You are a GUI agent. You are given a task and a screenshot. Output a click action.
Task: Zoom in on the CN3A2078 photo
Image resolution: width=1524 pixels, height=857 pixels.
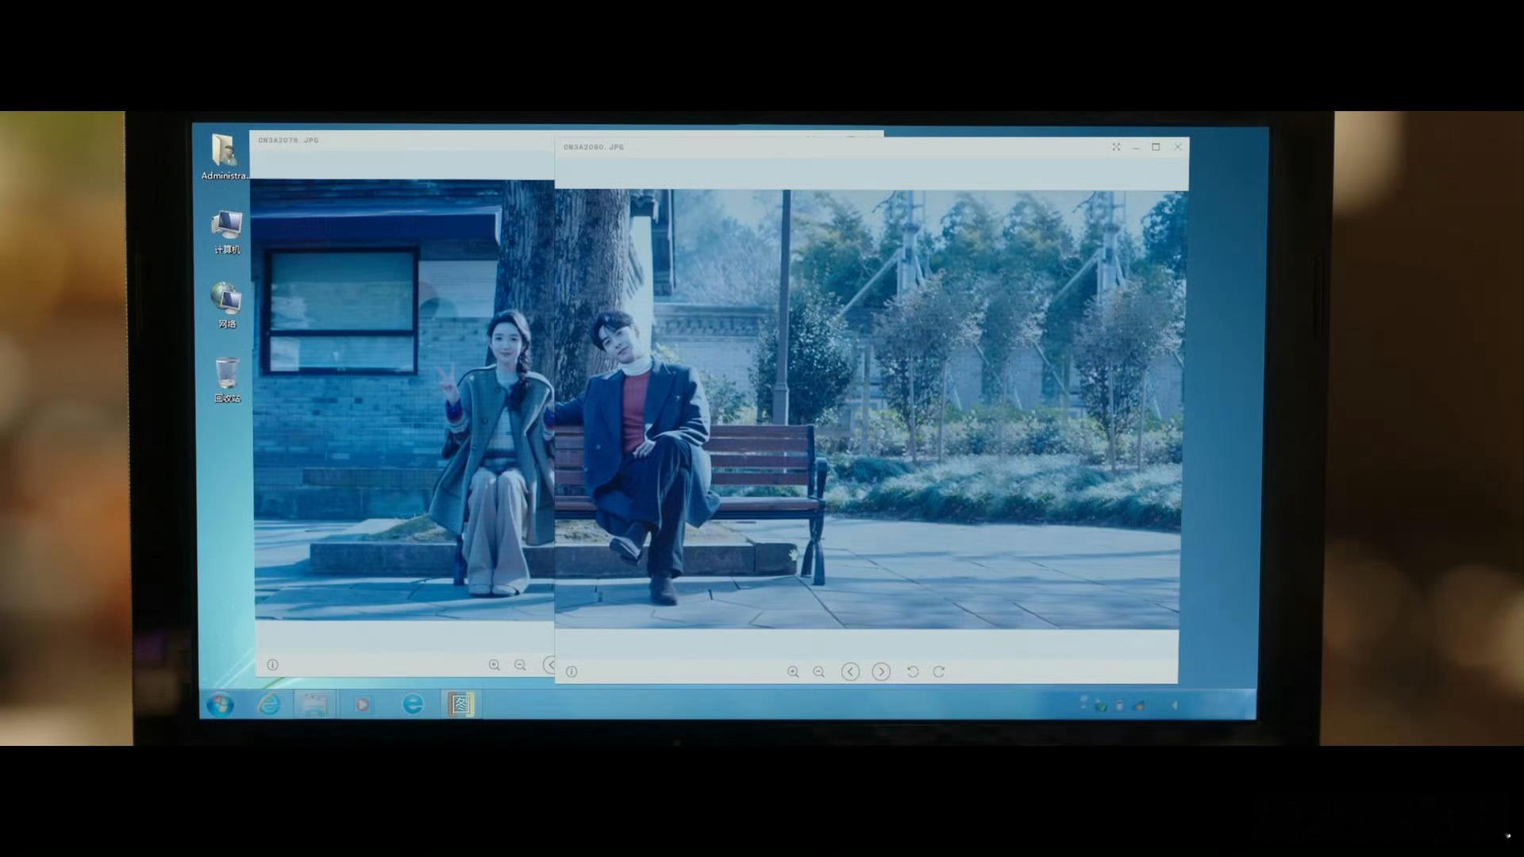click(494, 665)
